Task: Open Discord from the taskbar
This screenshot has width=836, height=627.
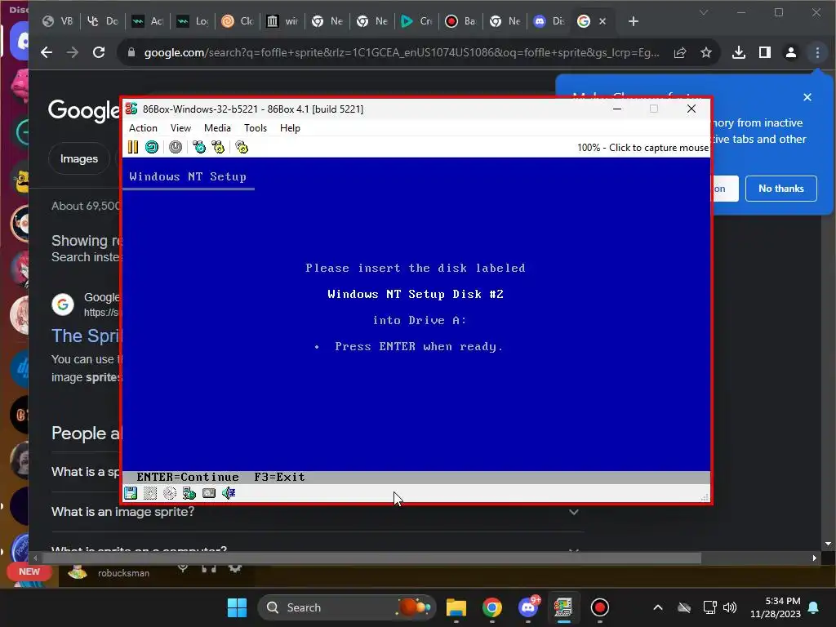Action: pos(528,607)
